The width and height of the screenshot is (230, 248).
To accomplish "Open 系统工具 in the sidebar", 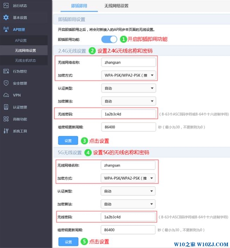I will 20,131.
